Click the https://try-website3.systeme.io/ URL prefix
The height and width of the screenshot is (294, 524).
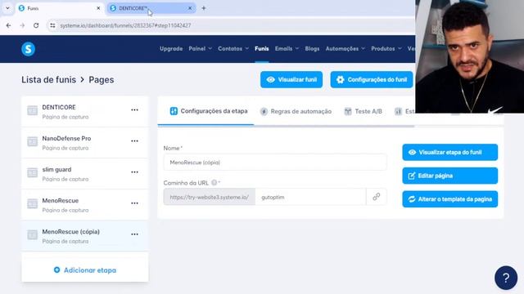[210, 197]
